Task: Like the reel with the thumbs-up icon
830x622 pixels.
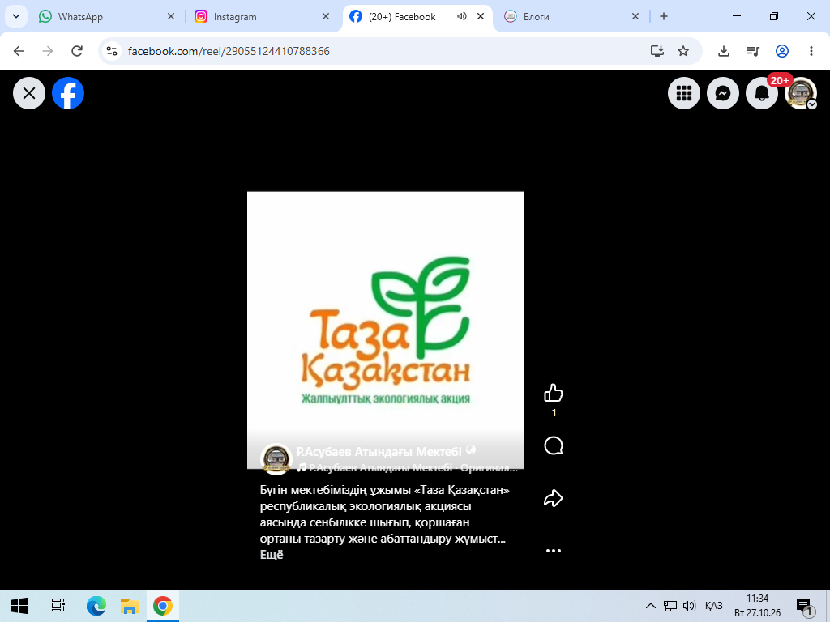Action: tap(553, 393)
